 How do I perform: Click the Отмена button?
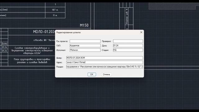pyautogui.click(x=106, y=74)
